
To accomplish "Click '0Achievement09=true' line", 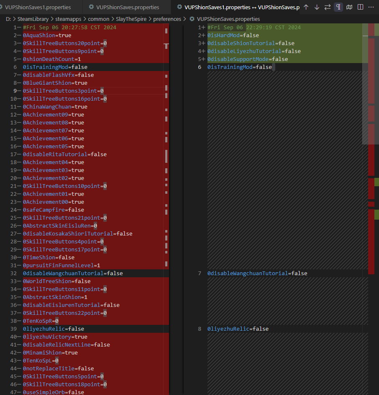I will pos(54,115).
